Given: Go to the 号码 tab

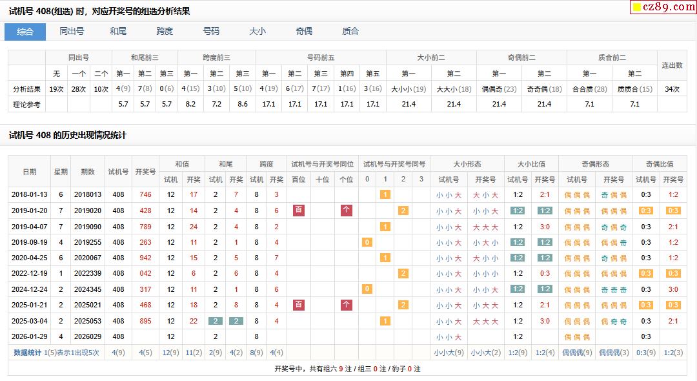Looking at the screenshot, I should (211, 31).
